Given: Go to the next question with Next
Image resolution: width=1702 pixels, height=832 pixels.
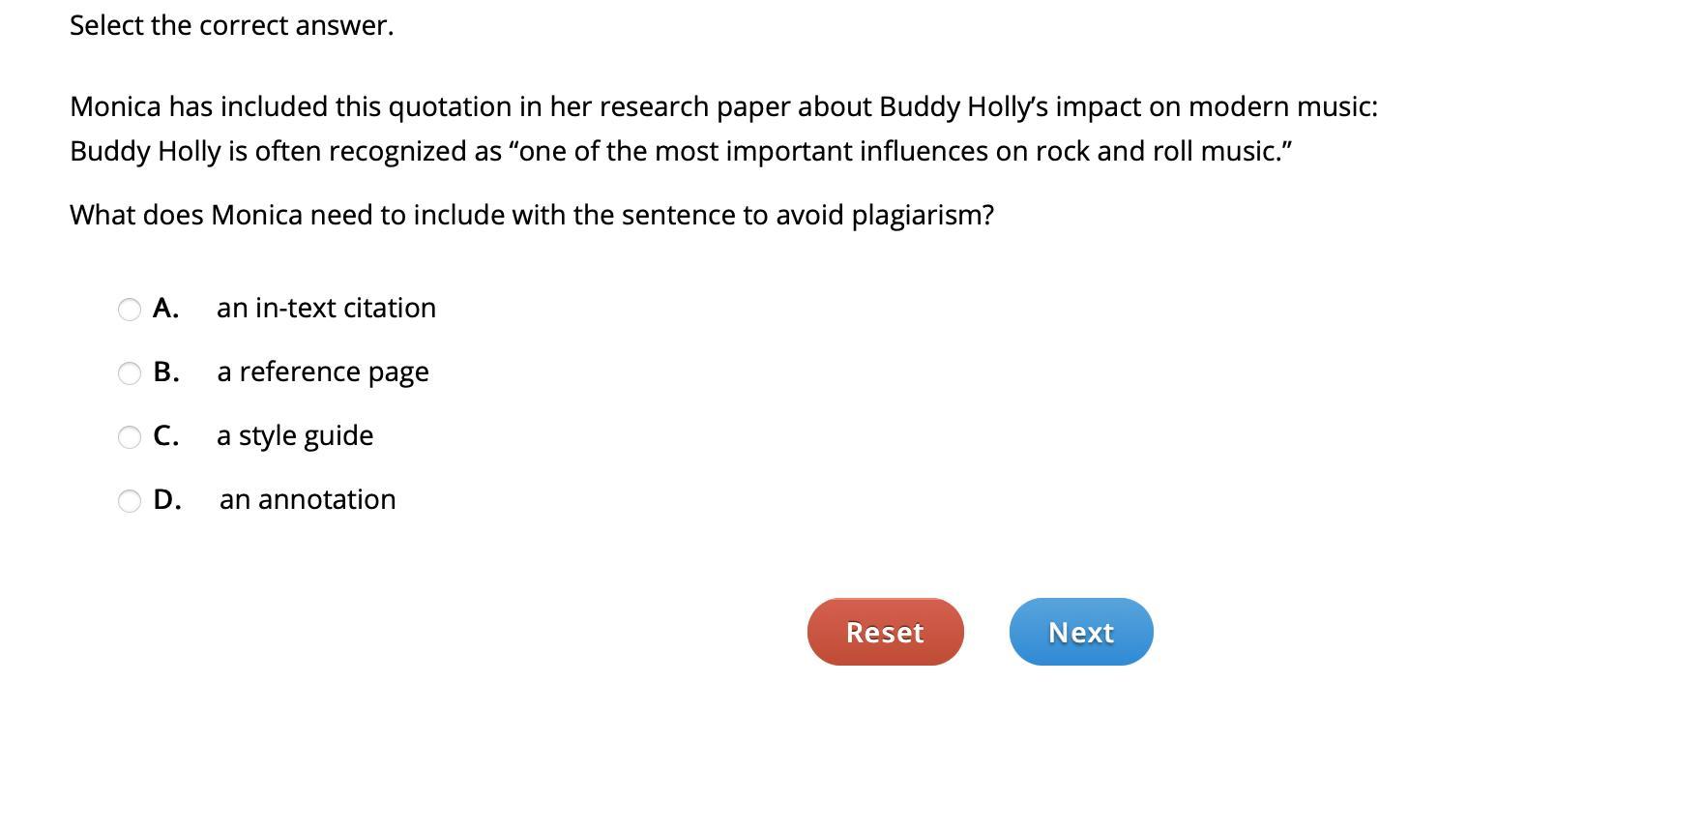Looking at the screenshot, I should (x=1081, y=632).
